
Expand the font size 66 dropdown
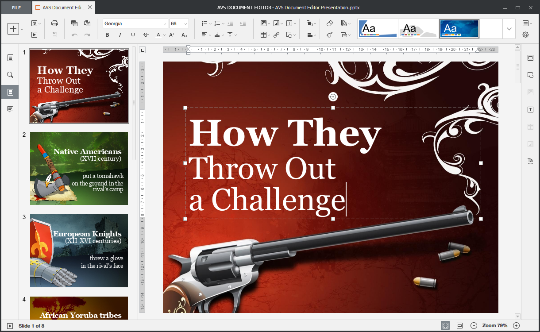pyautogui.click(x=185, y=24)
